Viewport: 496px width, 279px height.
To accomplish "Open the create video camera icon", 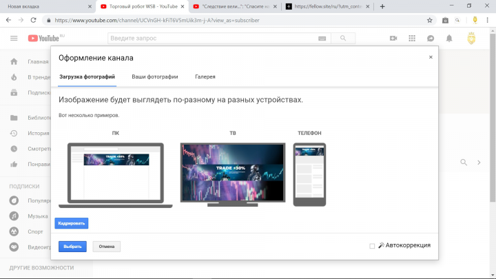I will point(393,39).
